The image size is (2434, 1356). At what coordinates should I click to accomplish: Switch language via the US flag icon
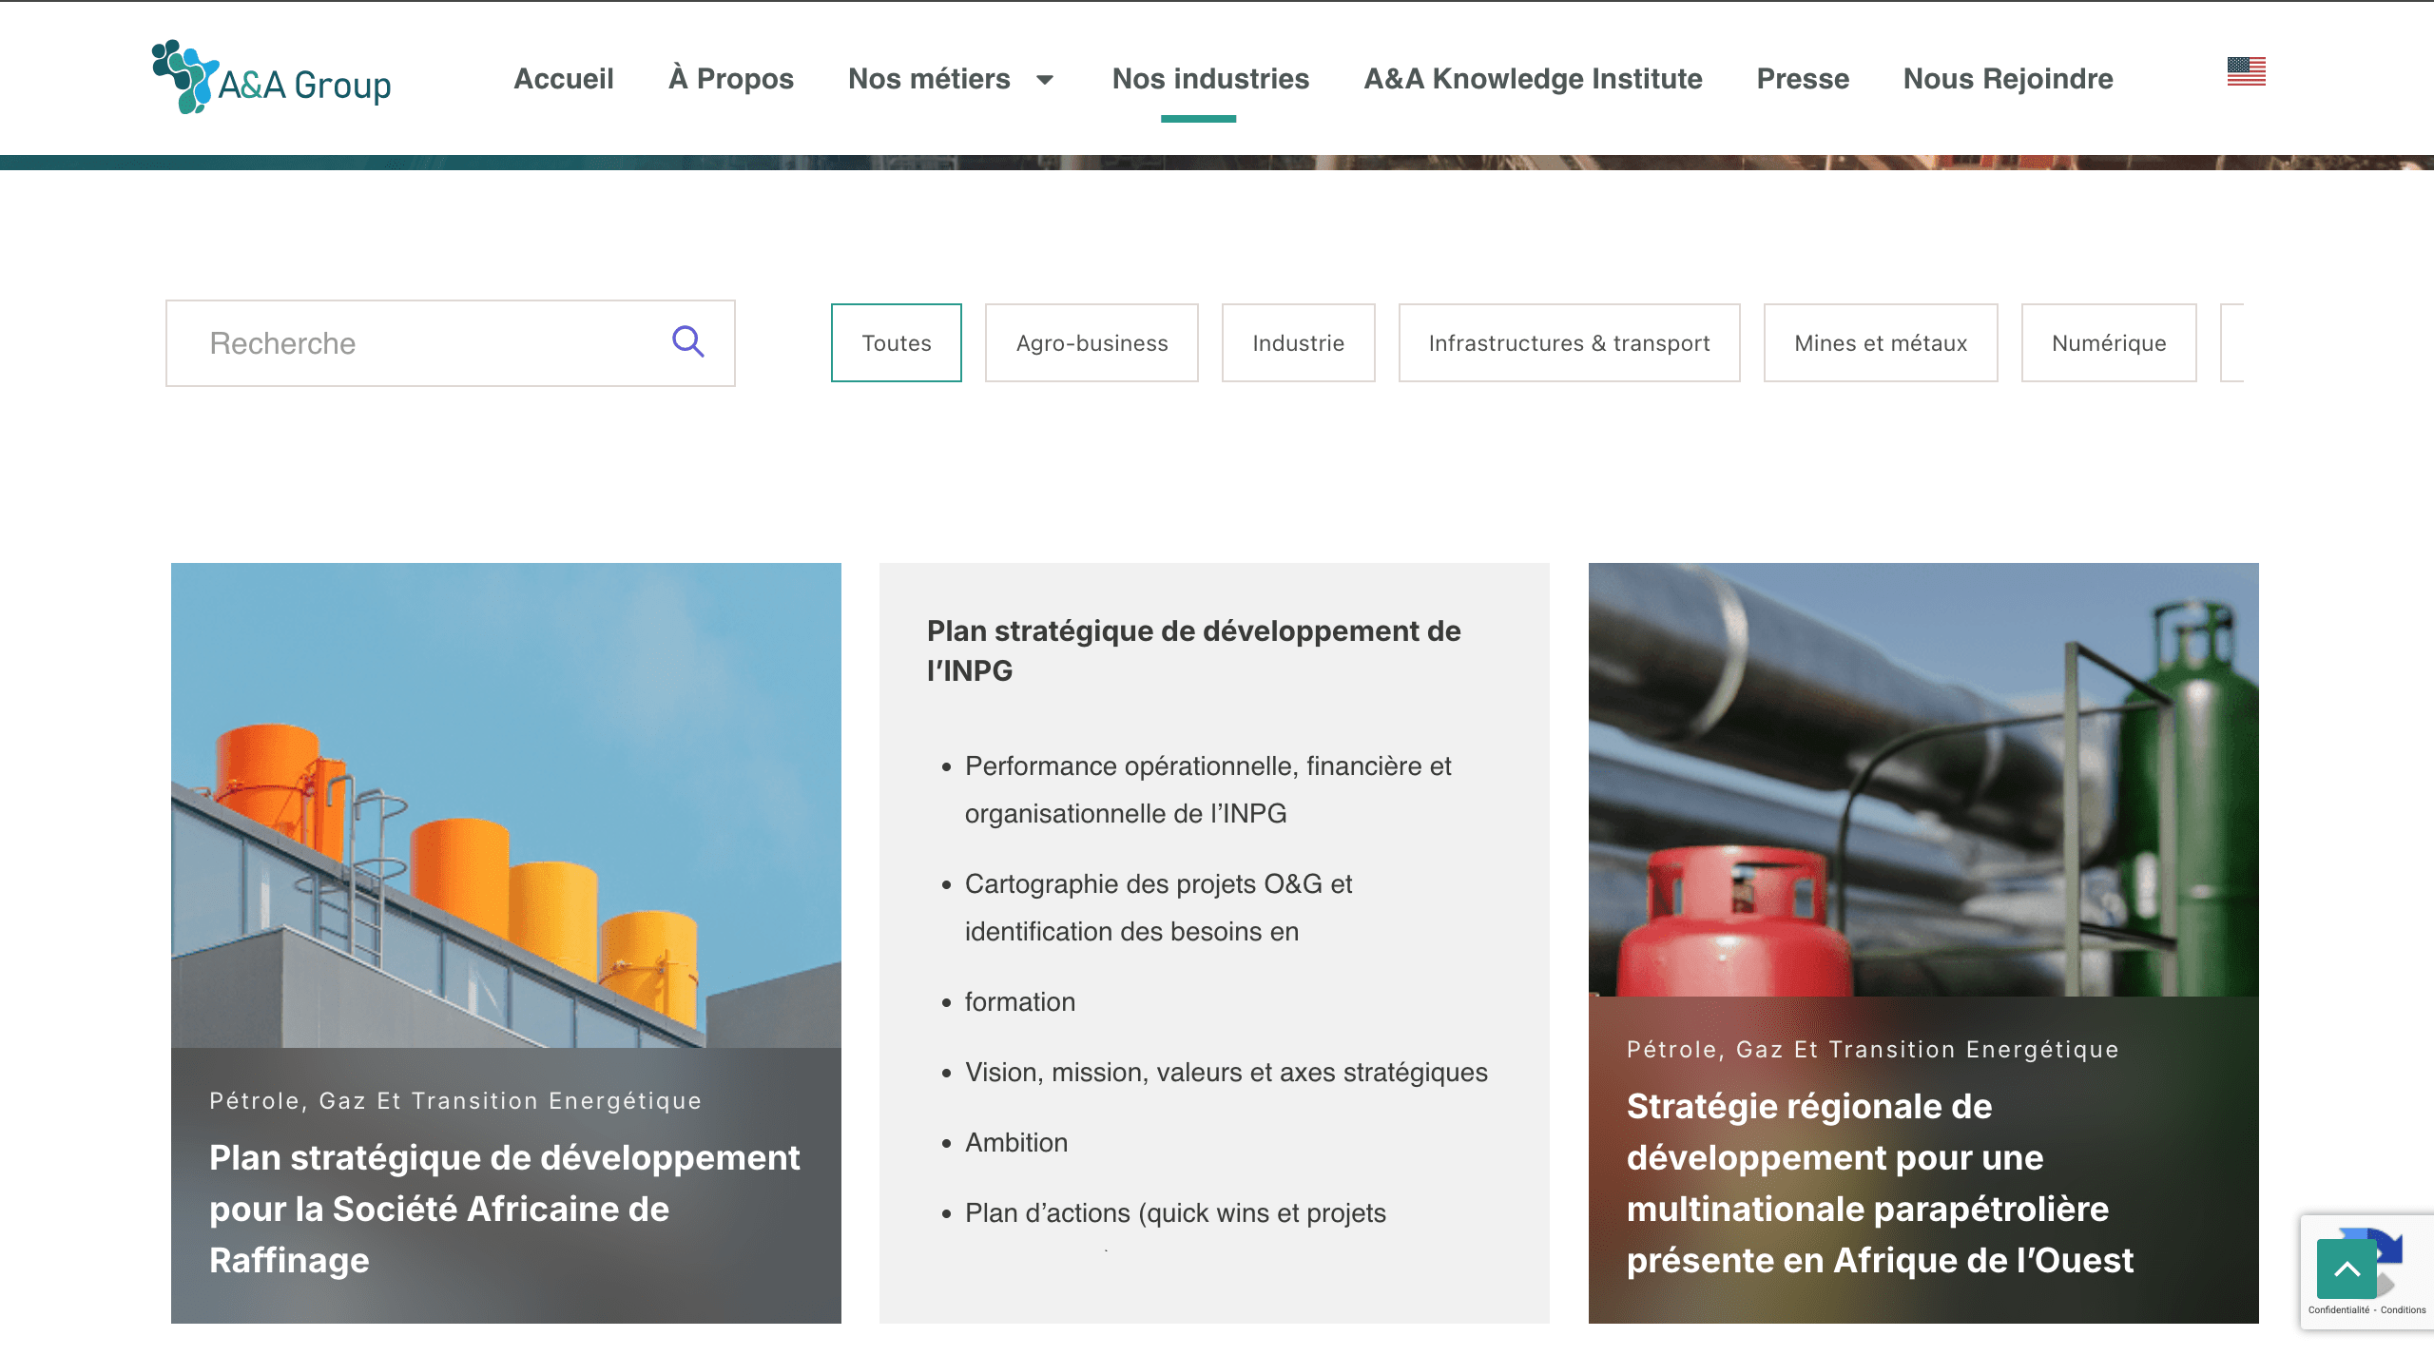(x=2246, y=71)
